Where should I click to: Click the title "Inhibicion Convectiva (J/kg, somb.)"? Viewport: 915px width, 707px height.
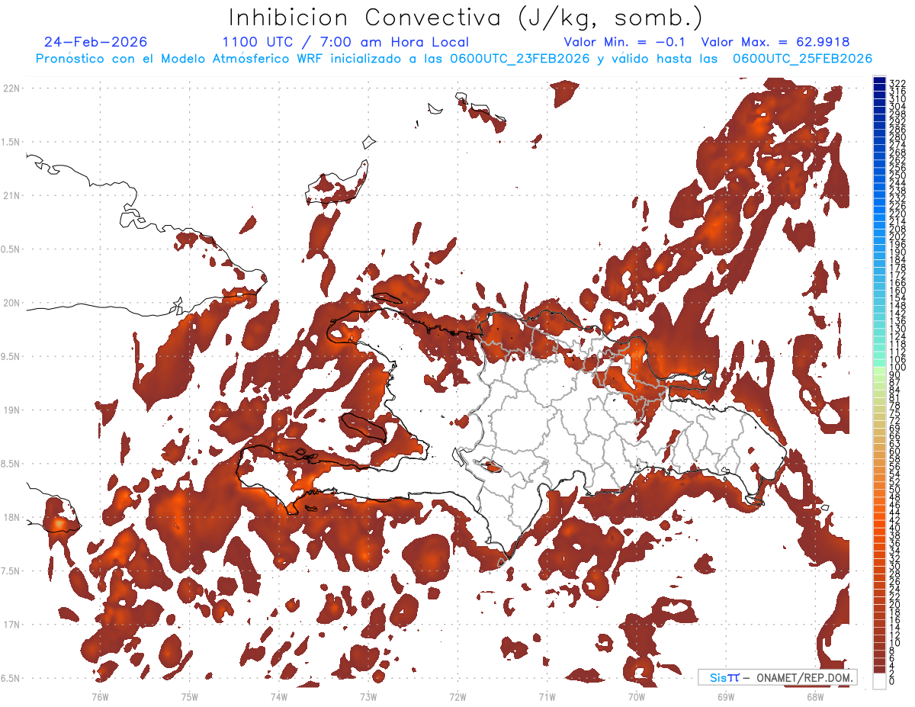point(466,18)
